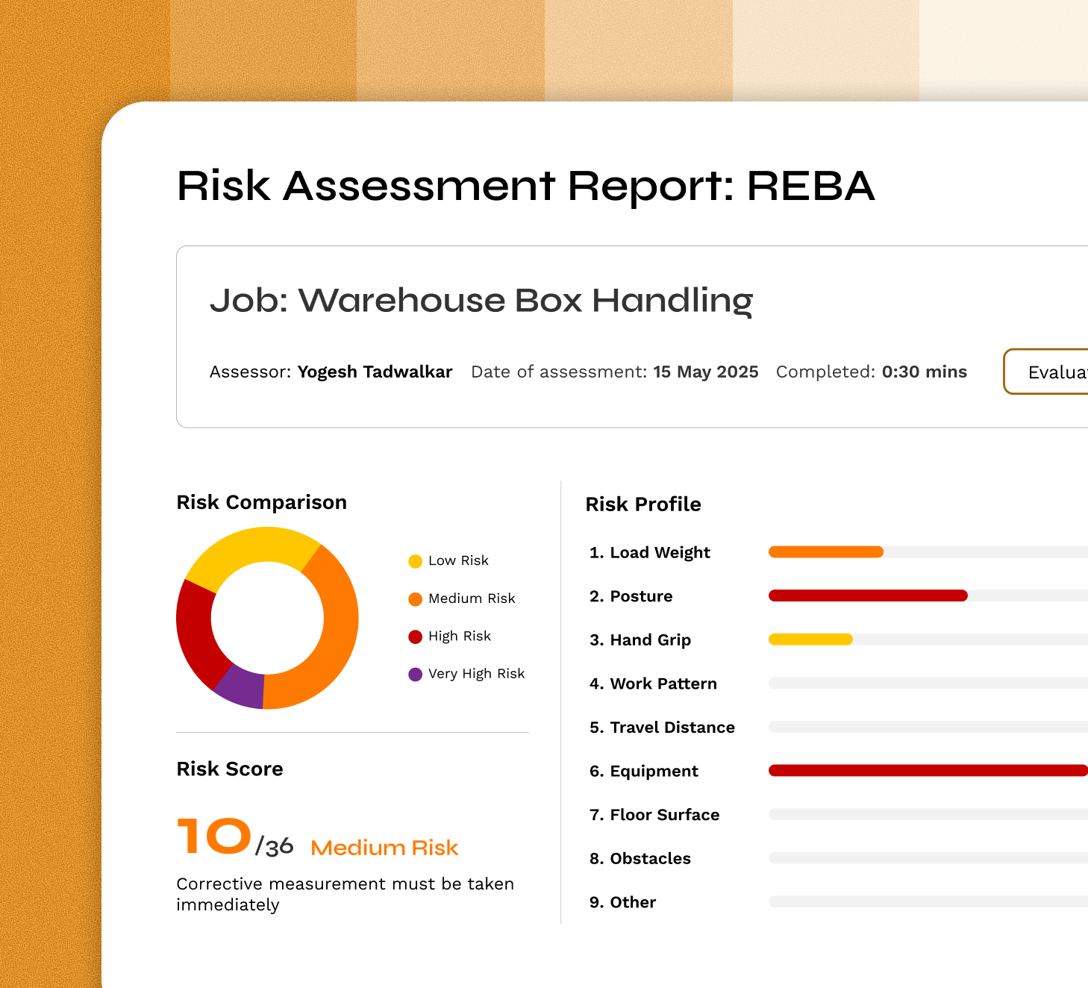The height and width of the screenshot is (988, 1088).
Task: Click the Posture red progress bar
Action: [868, 595]
